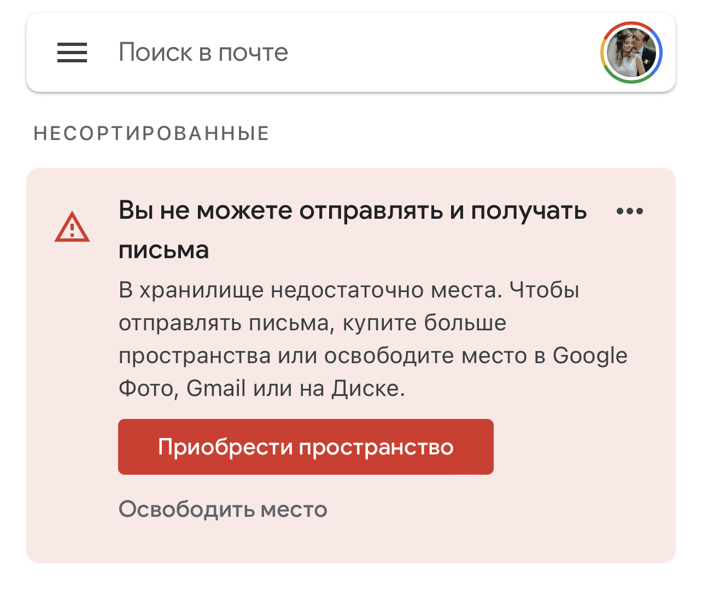Click the 'В хранилище недостаточно места' description
Viewport: 702px width, 589px height.
coord(373,339)
